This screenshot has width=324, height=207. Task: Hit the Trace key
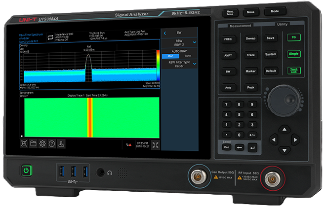pyautogui.click(x=250, y=55)
